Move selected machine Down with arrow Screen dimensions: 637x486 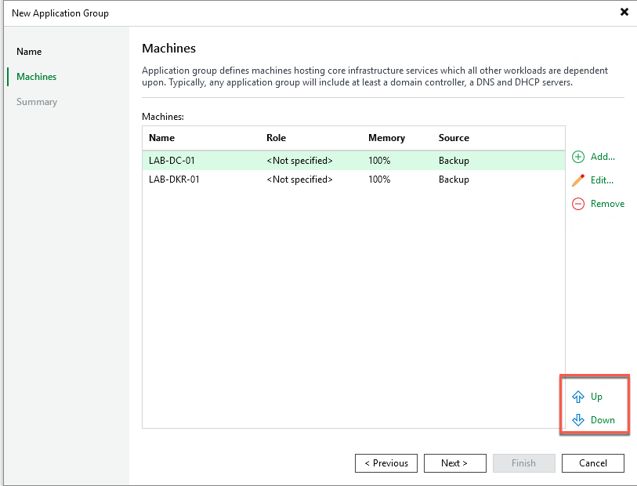coord(579,420)
